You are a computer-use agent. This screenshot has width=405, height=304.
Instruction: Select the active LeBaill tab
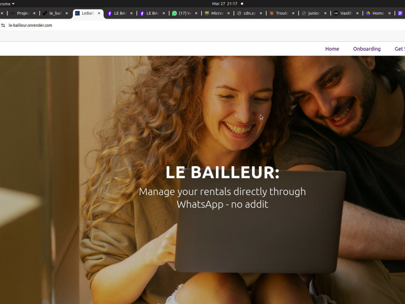point(87,13)
